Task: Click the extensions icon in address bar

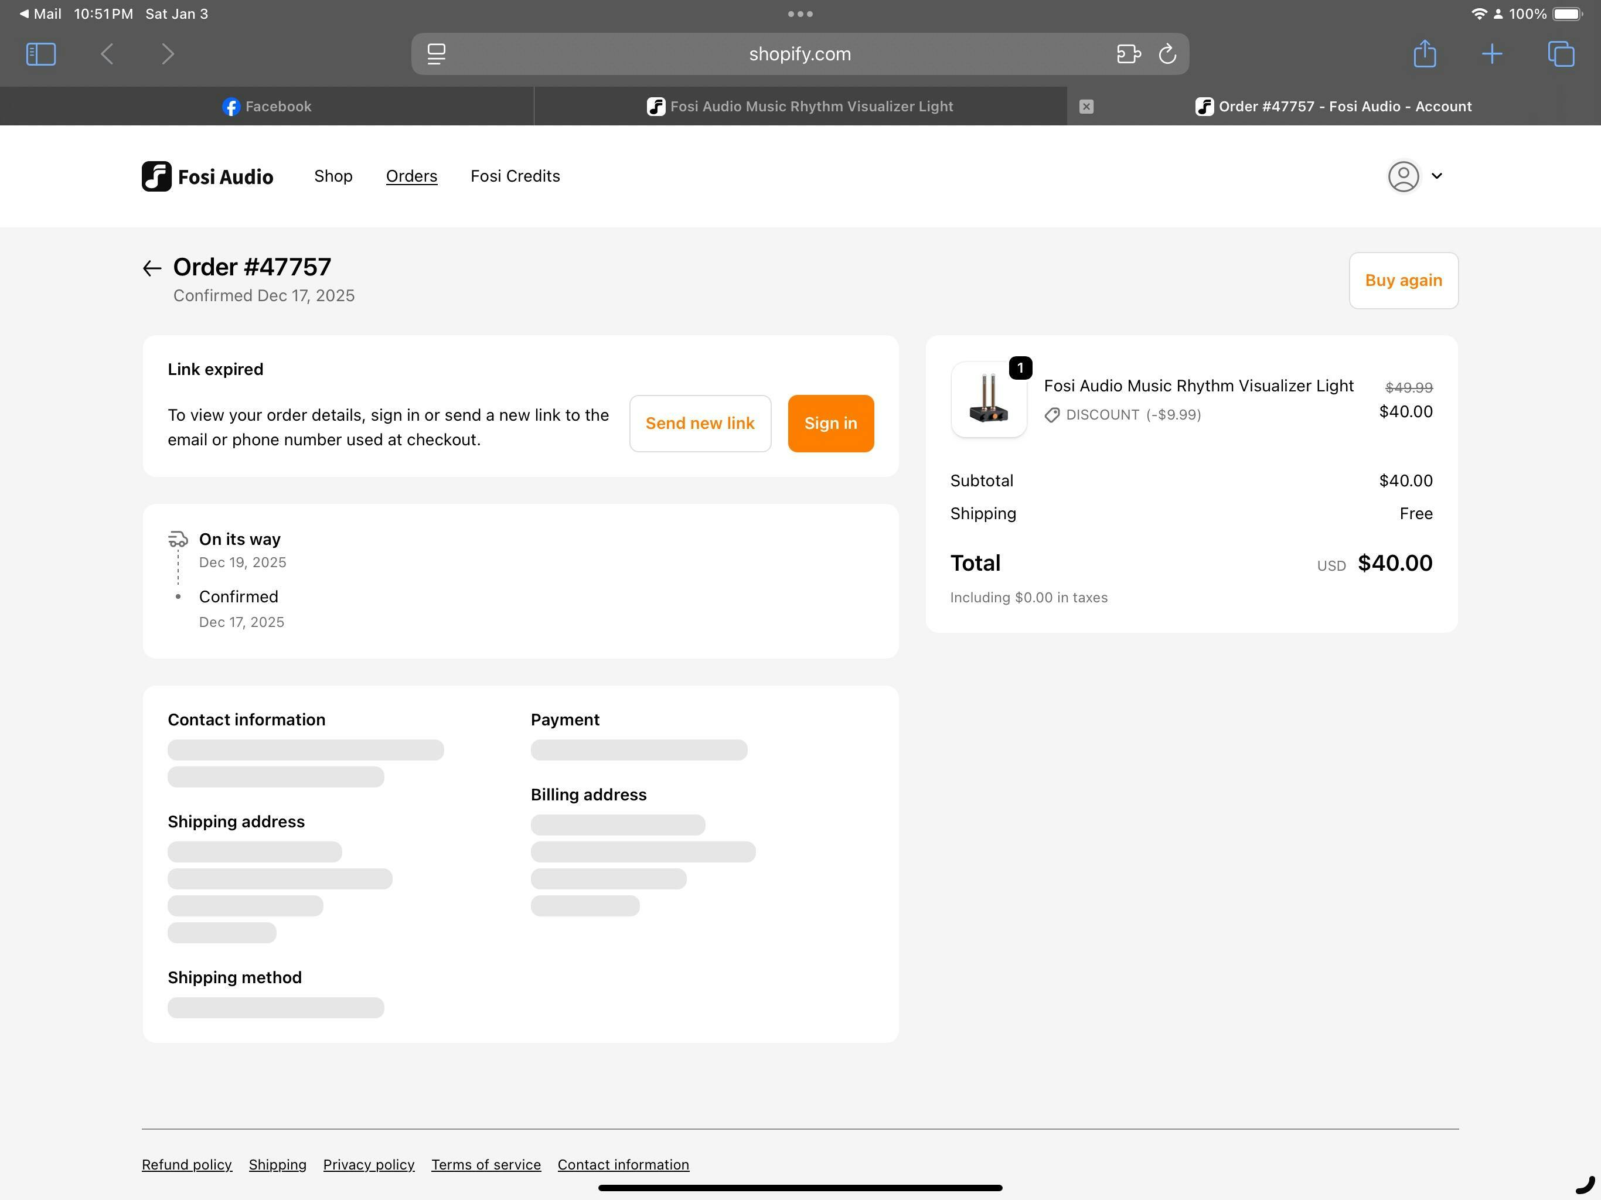Action: [x=1127, y=54]
